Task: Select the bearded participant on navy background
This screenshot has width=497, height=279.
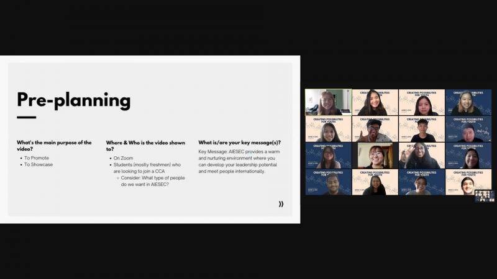Action: pyautogui.click(x=328, y=182)
